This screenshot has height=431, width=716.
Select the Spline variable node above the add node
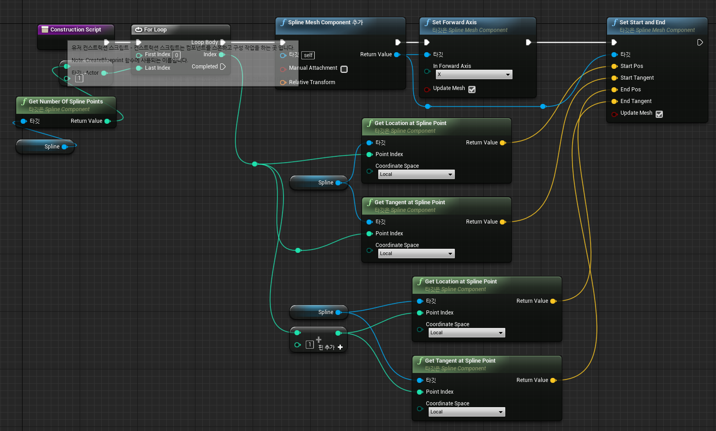coord(318,312)
